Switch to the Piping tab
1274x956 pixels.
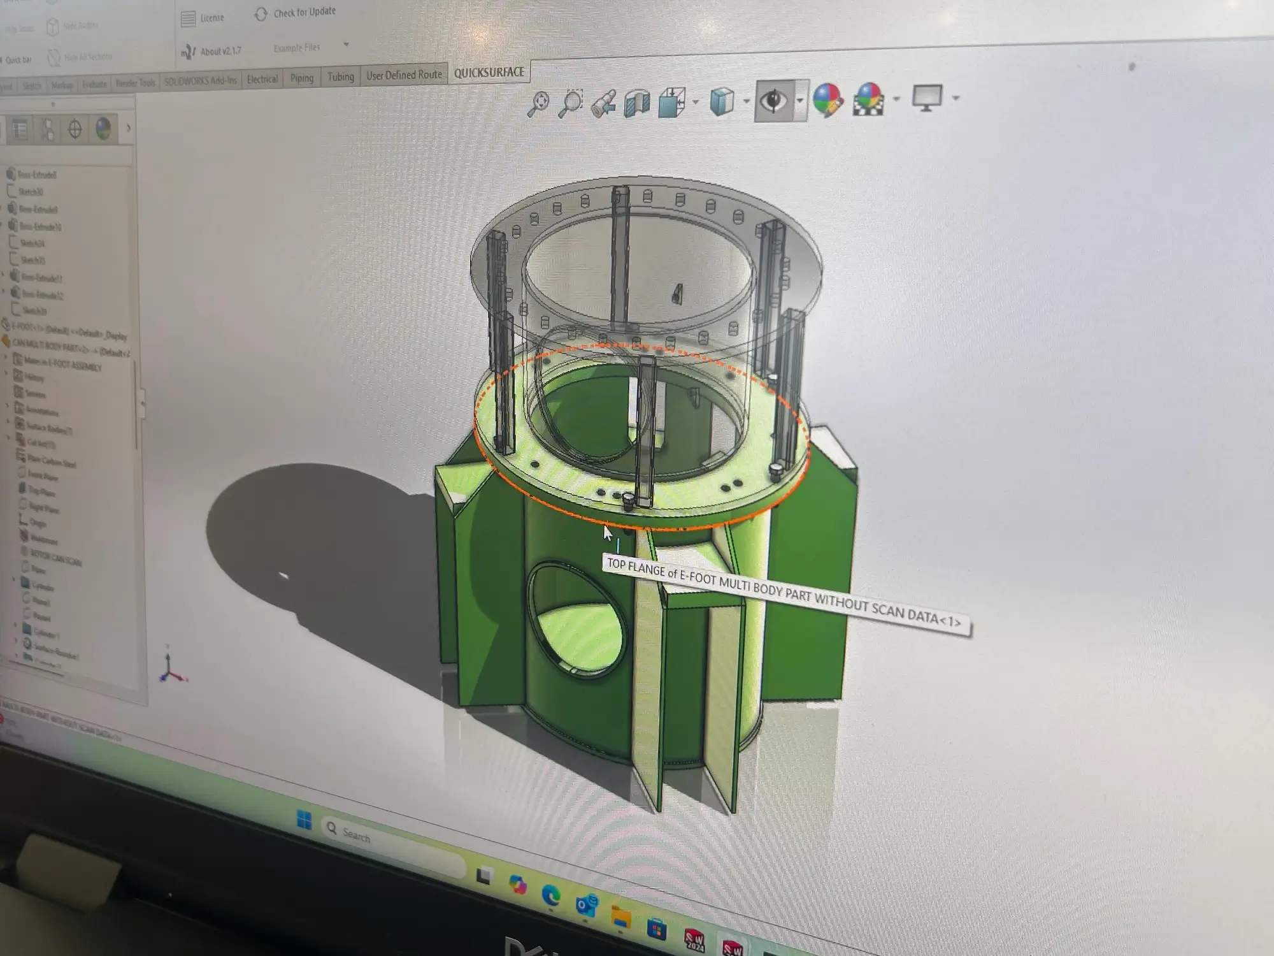(x=302, y=78)
